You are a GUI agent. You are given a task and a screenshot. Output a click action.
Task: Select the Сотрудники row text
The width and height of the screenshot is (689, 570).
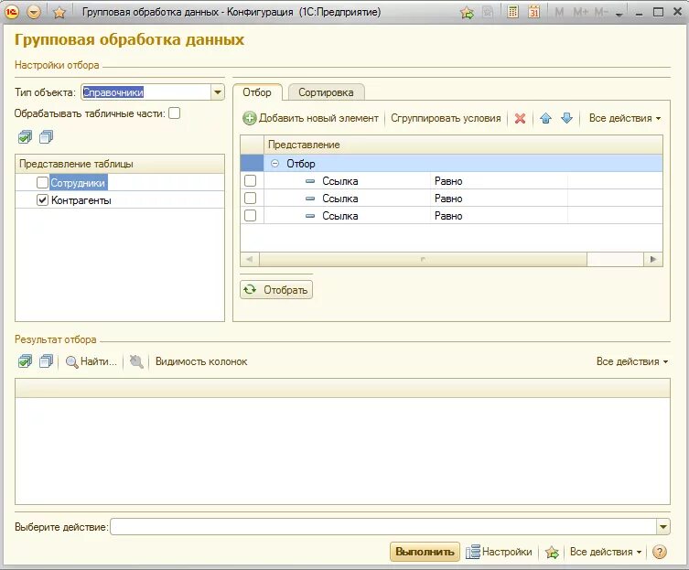pos(78,183)
